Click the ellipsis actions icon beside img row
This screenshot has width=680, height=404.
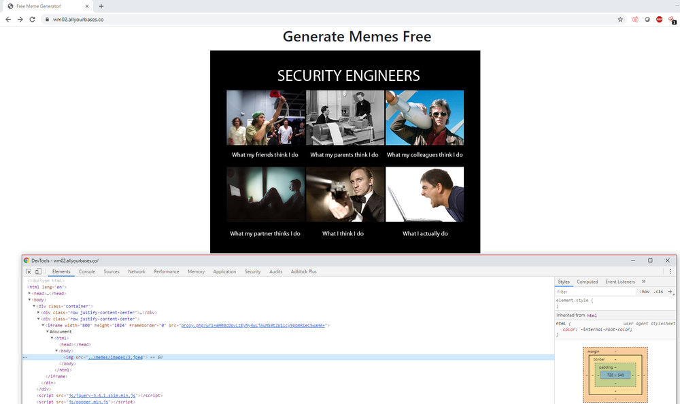tap(24, 357)
